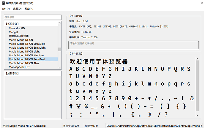Open the 选项(O) menu

(x=17, y=9)
